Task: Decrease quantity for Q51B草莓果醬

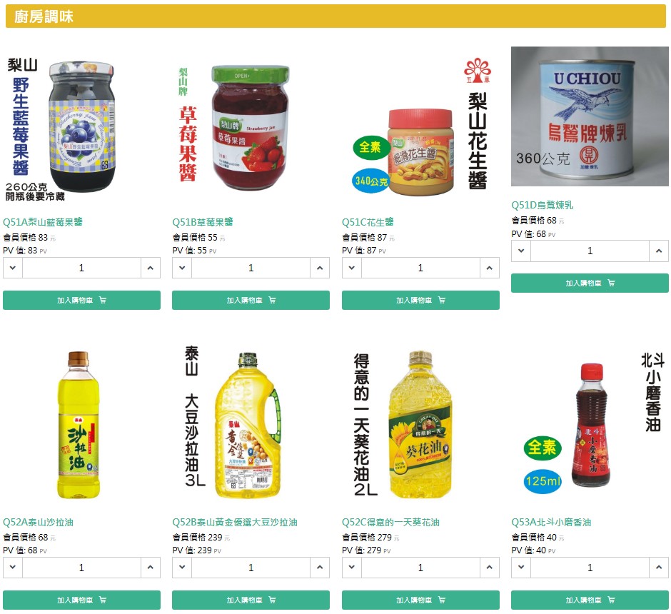Action: pyautogui.click(x=182, y=268)
